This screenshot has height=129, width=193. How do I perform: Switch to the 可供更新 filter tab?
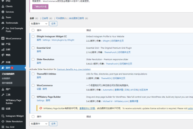point(60,18)
